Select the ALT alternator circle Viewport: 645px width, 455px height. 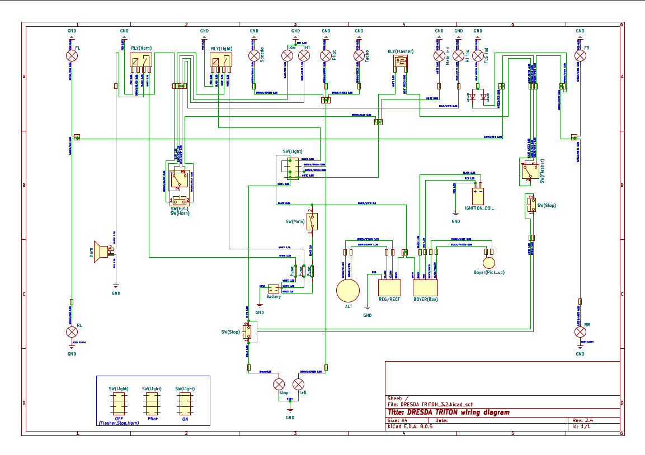point(348,291)
